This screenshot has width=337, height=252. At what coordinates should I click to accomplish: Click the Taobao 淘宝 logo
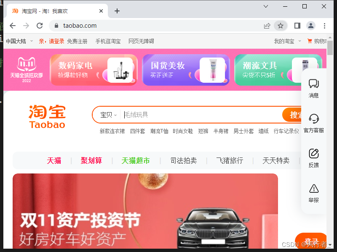[x=47, y=117]
